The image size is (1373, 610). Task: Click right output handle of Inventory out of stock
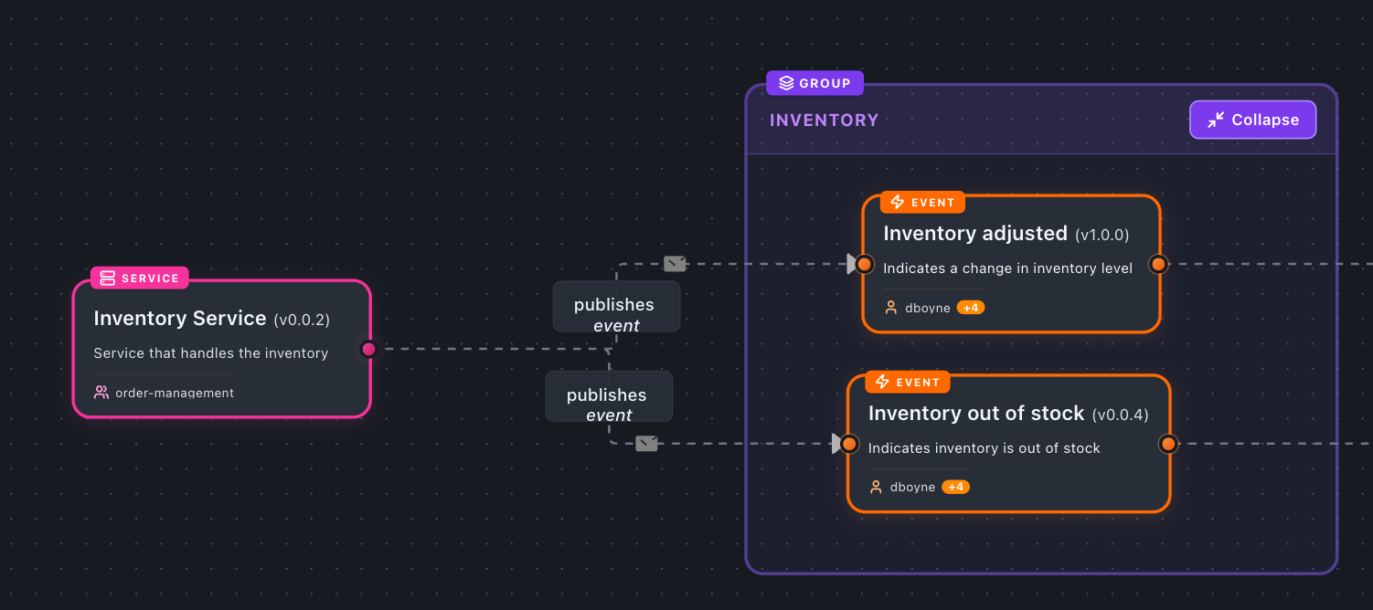point(1168,444)
